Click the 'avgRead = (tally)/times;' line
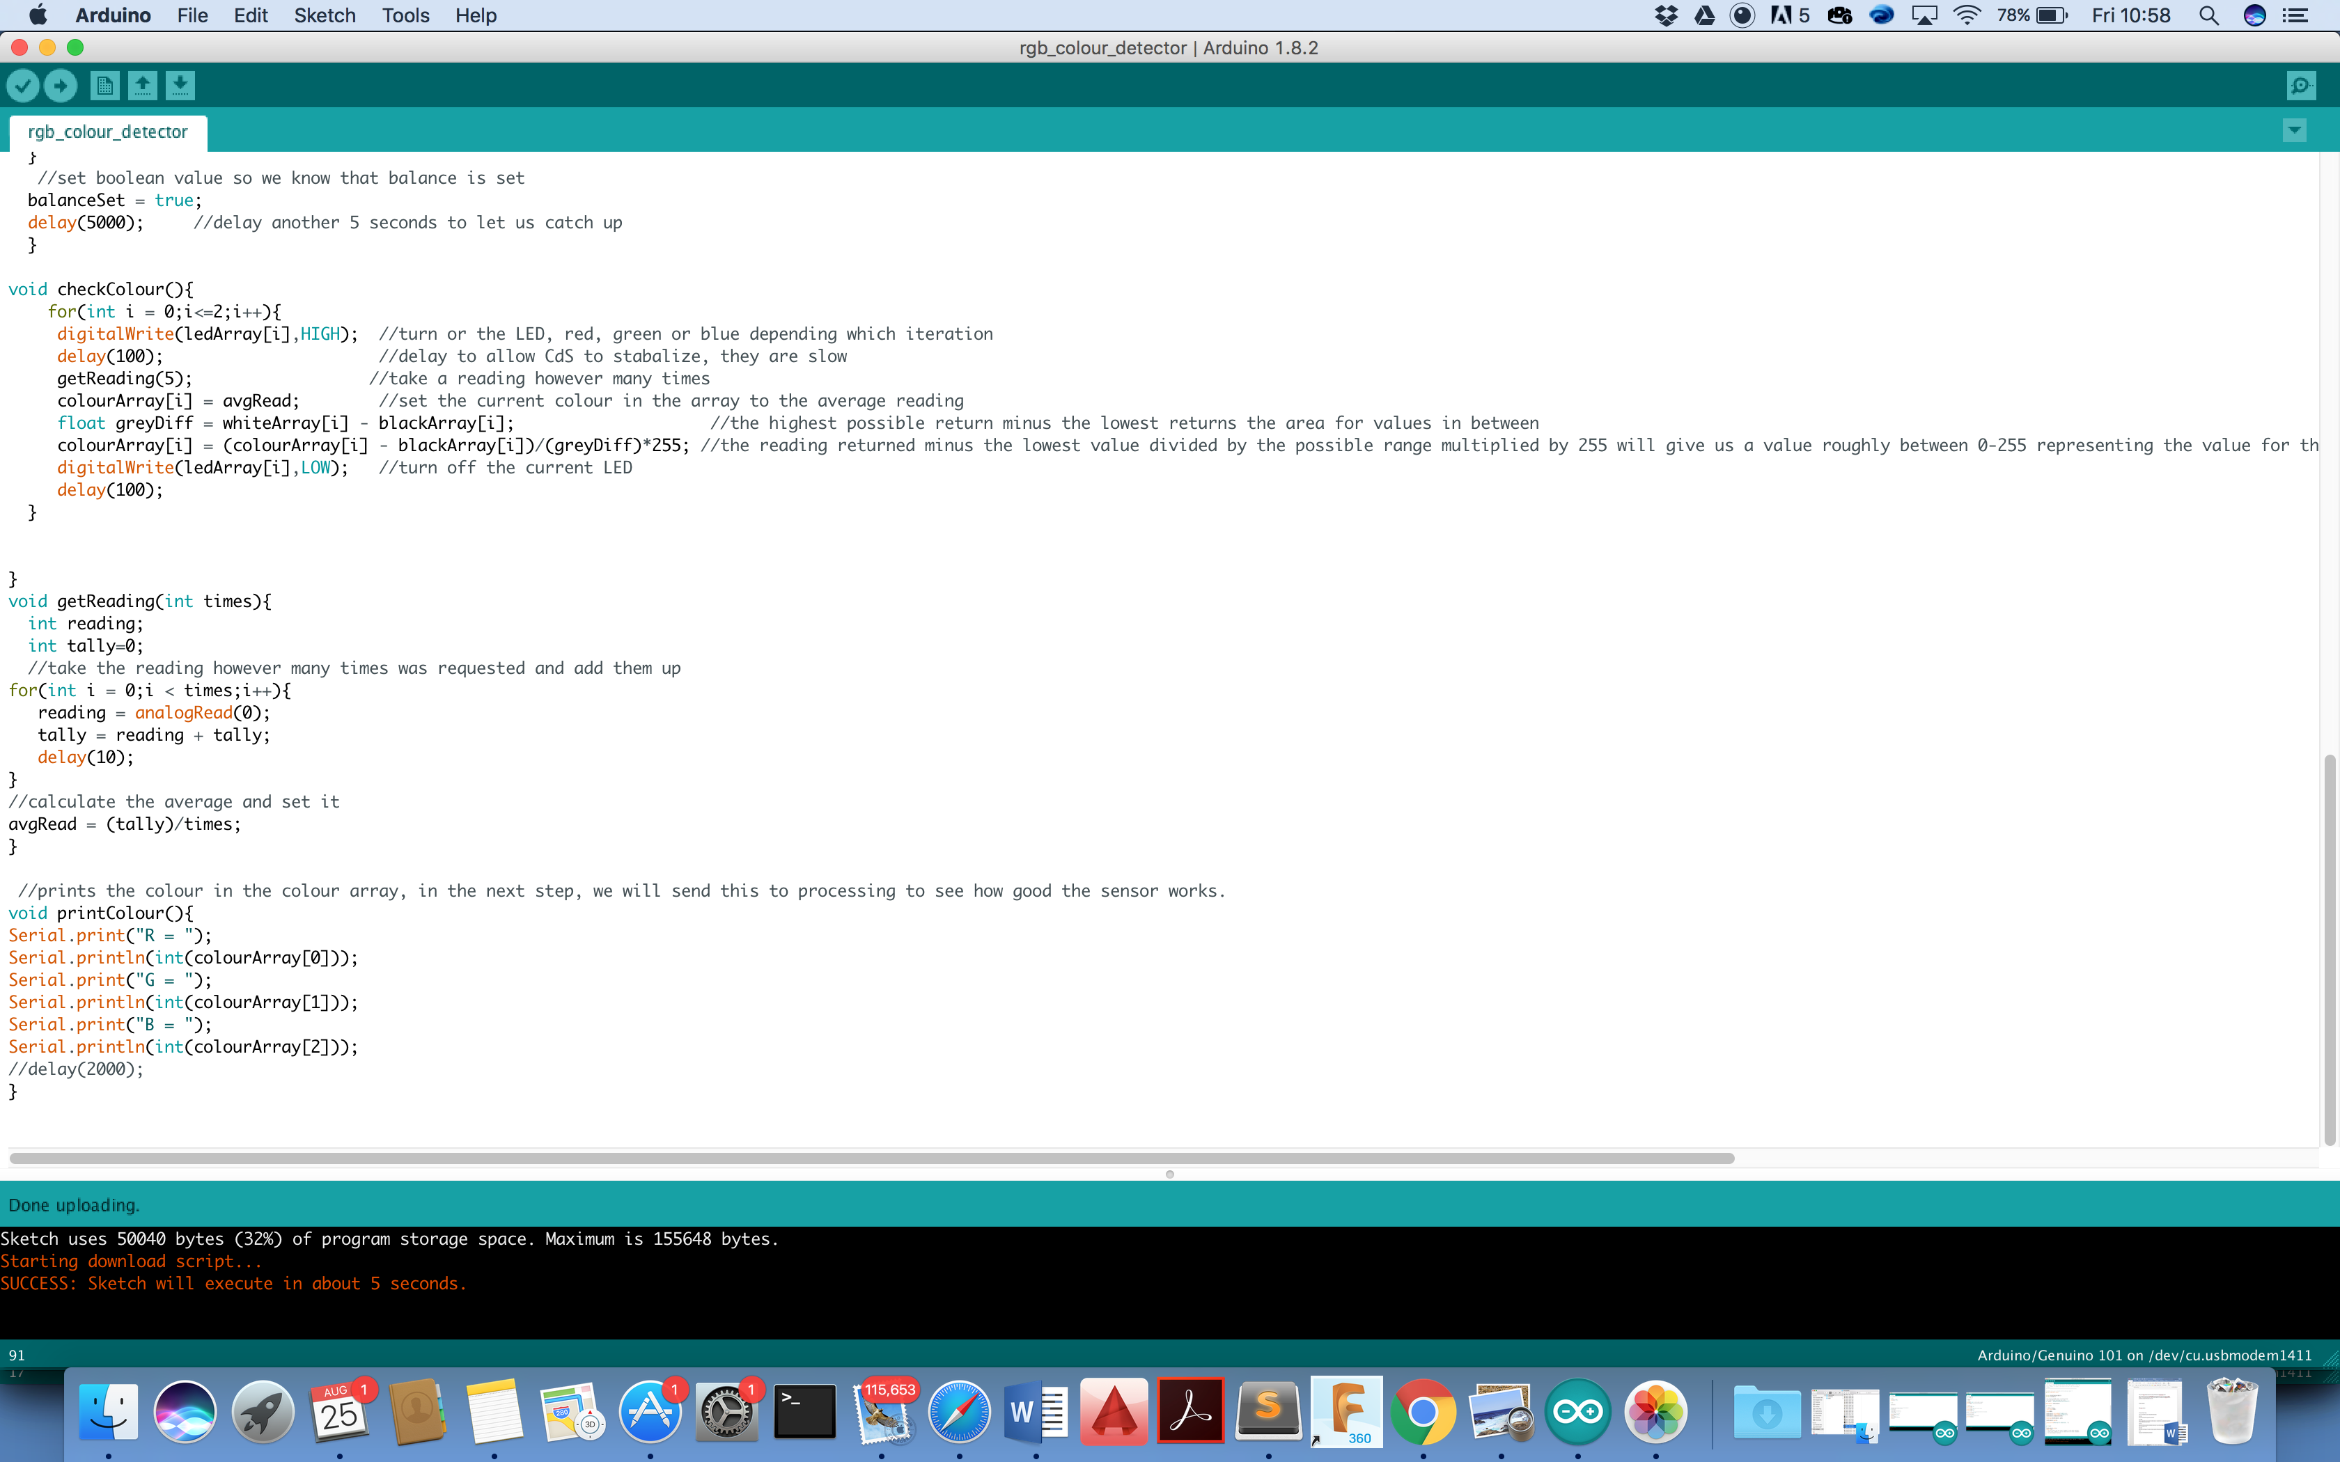 pos(125,824)
